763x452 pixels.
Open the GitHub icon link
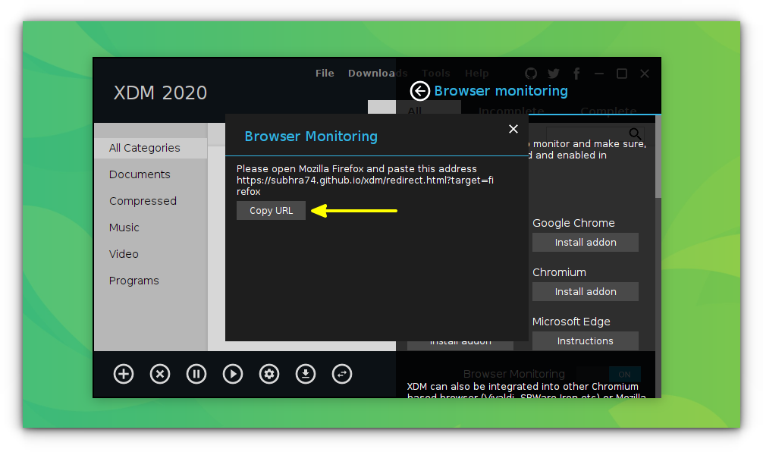tap(531, 74)
